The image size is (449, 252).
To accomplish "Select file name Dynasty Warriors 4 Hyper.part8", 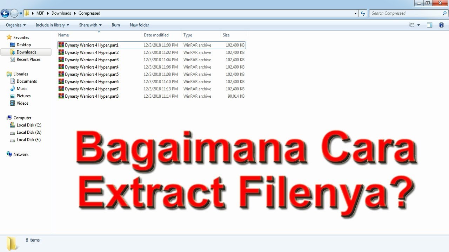I will (x=92, y=96).
